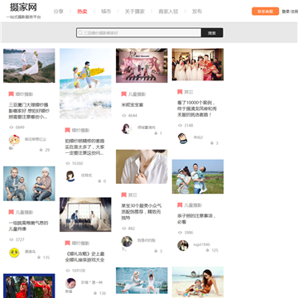298x298 pixels.
Task: Select the red 热卖 navigation item
Action: (82, 12)
